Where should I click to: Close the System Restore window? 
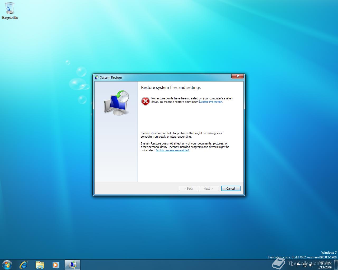click(x=237, y=76)
